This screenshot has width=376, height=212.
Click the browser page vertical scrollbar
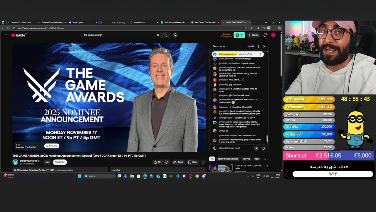tap(282, 54)
